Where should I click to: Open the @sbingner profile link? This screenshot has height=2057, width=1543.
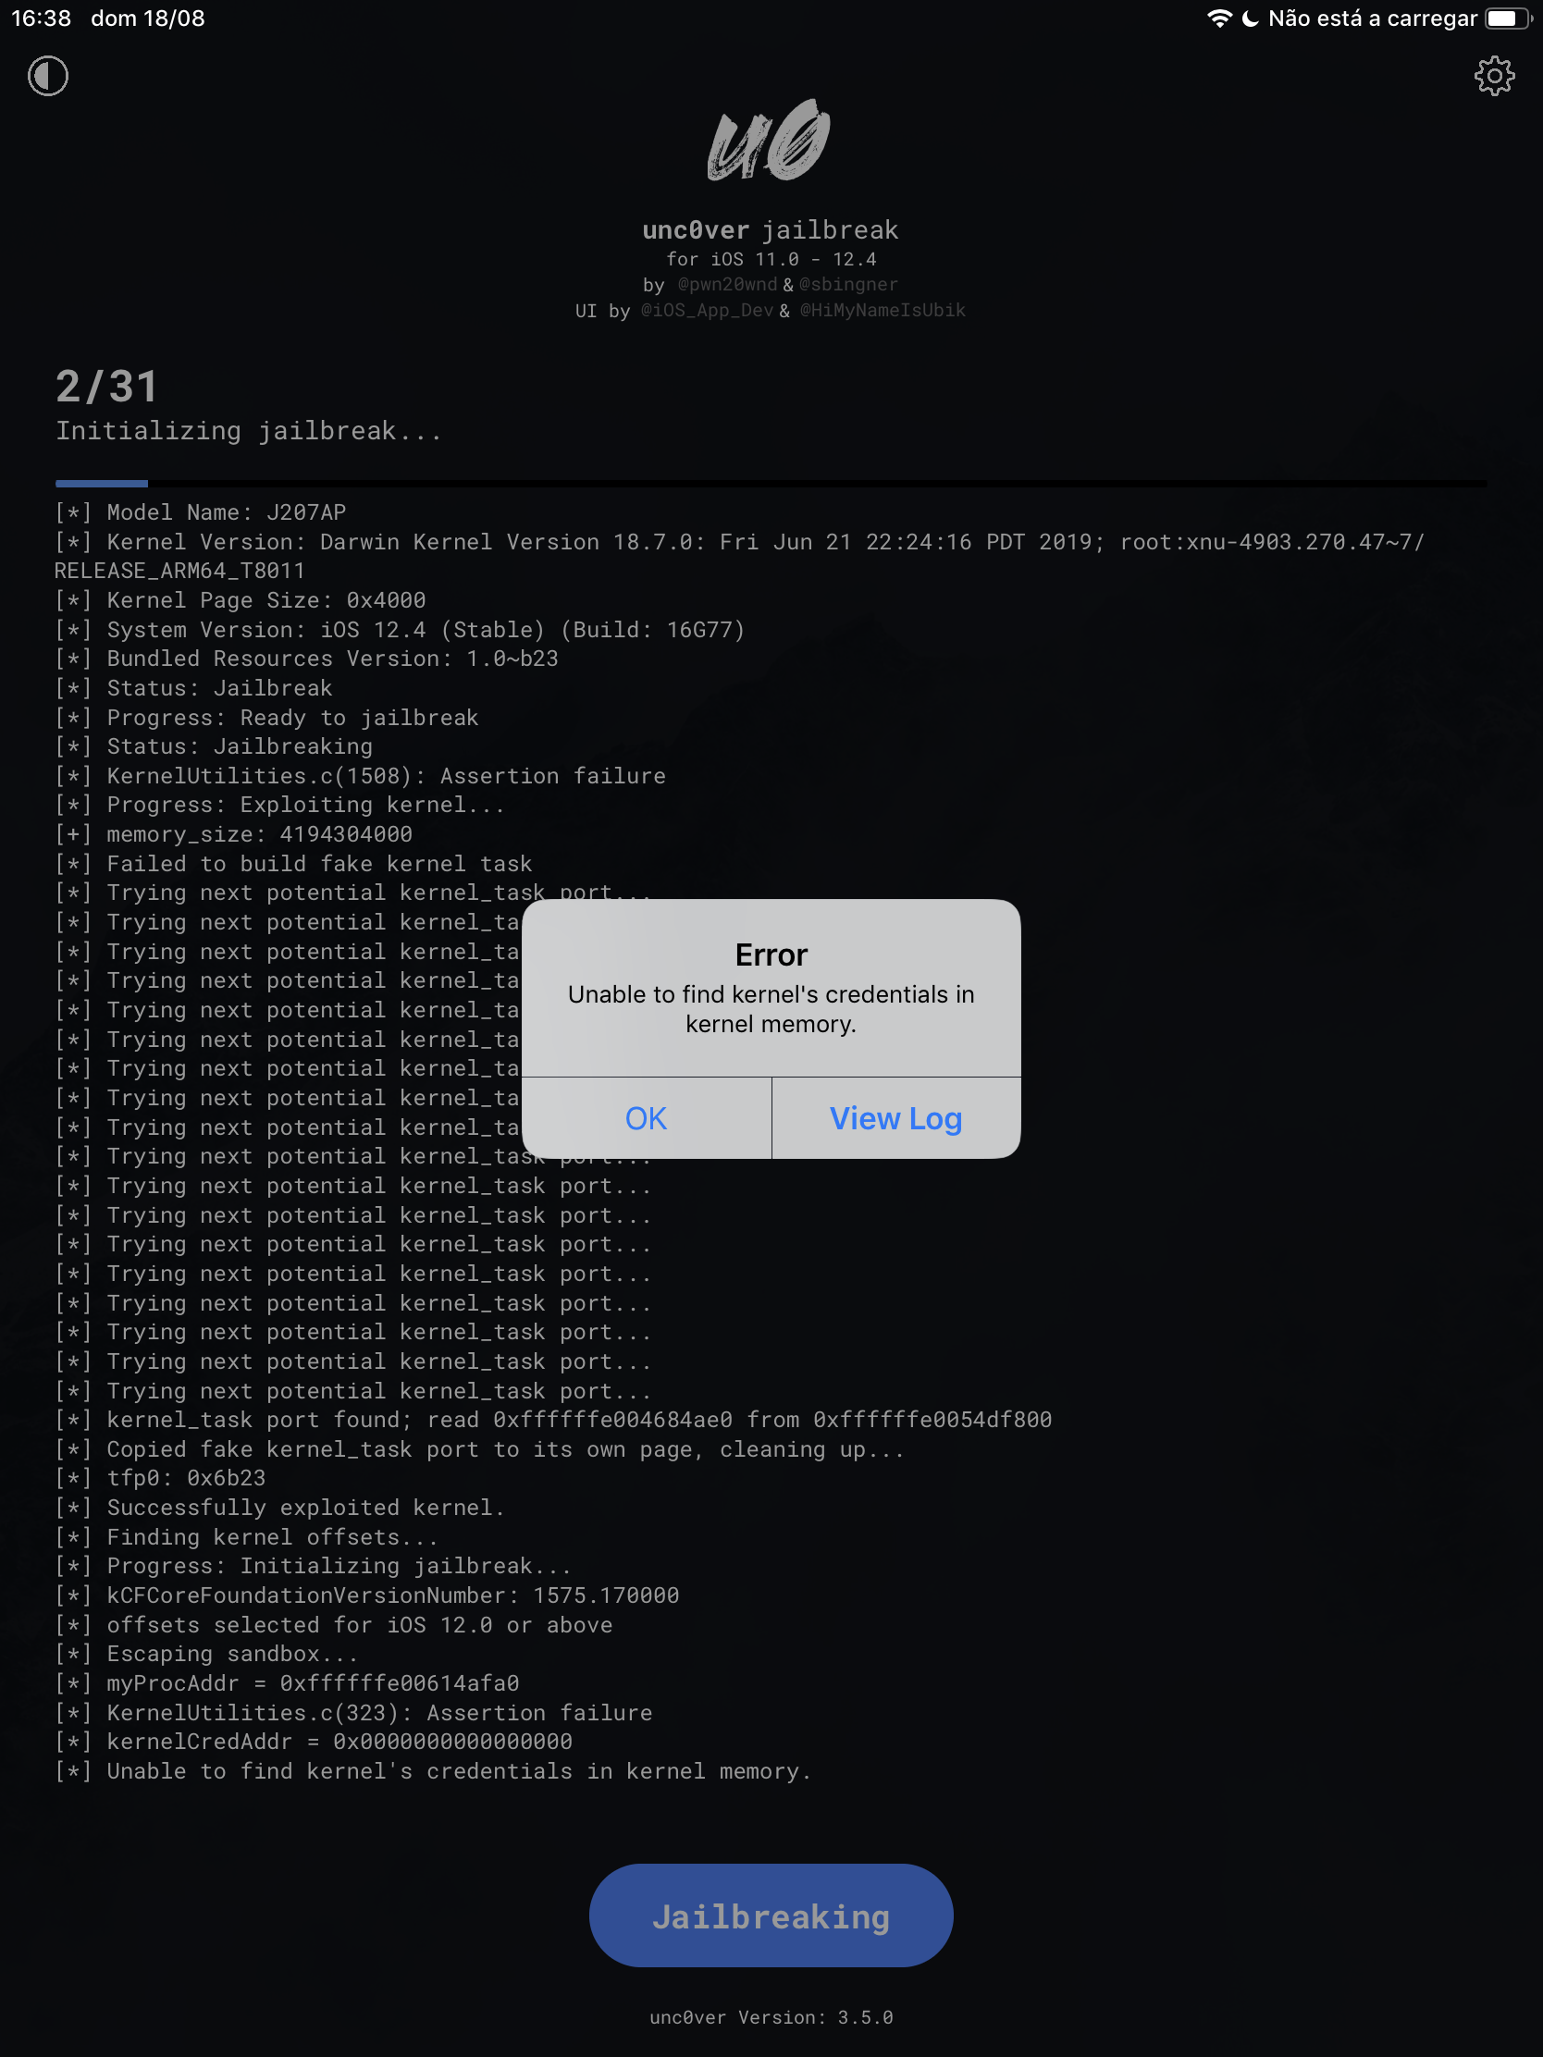(x=848, y=285)
